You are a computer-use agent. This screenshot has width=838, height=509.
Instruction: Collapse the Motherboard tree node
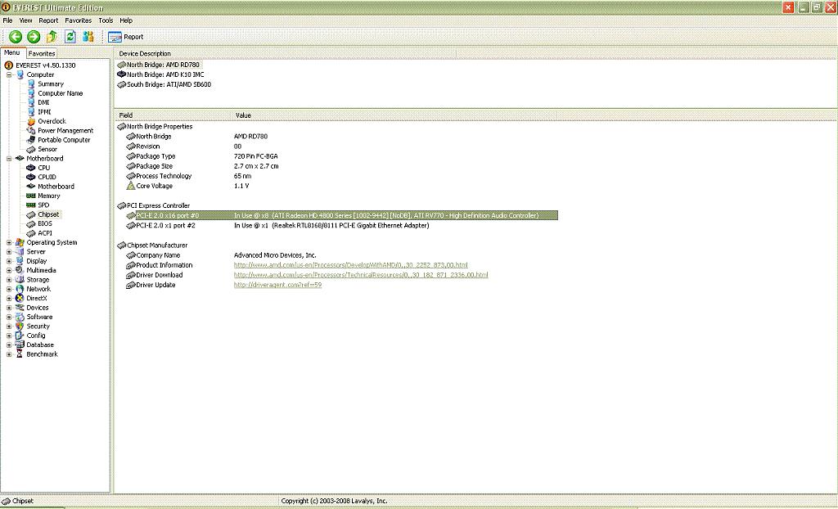pyautogui.click(x=9, y=159)
